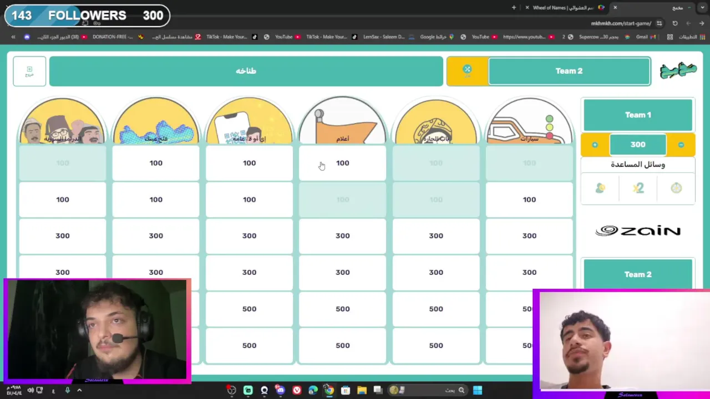710x399 pixels.
Task: Use the rightmost helper icon under وسائل المساعدة
Action: 676,188
